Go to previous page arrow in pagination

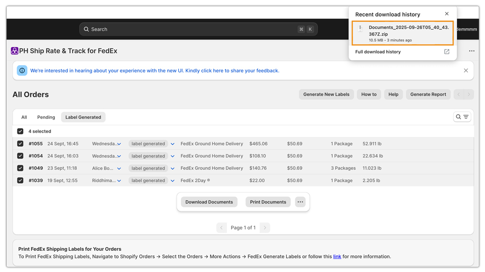click(x=222, y=228)
